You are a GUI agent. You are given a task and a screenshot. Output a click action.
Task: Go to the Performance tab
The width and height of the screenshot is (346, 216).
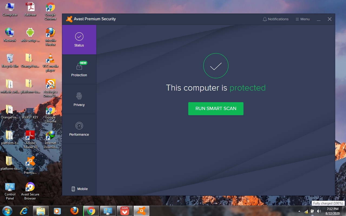[x=79, y=129]
